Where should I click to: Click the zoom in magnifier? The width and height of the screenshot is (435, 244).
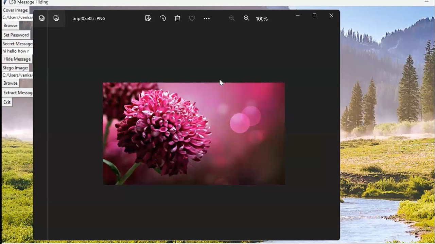coord(247,18)
